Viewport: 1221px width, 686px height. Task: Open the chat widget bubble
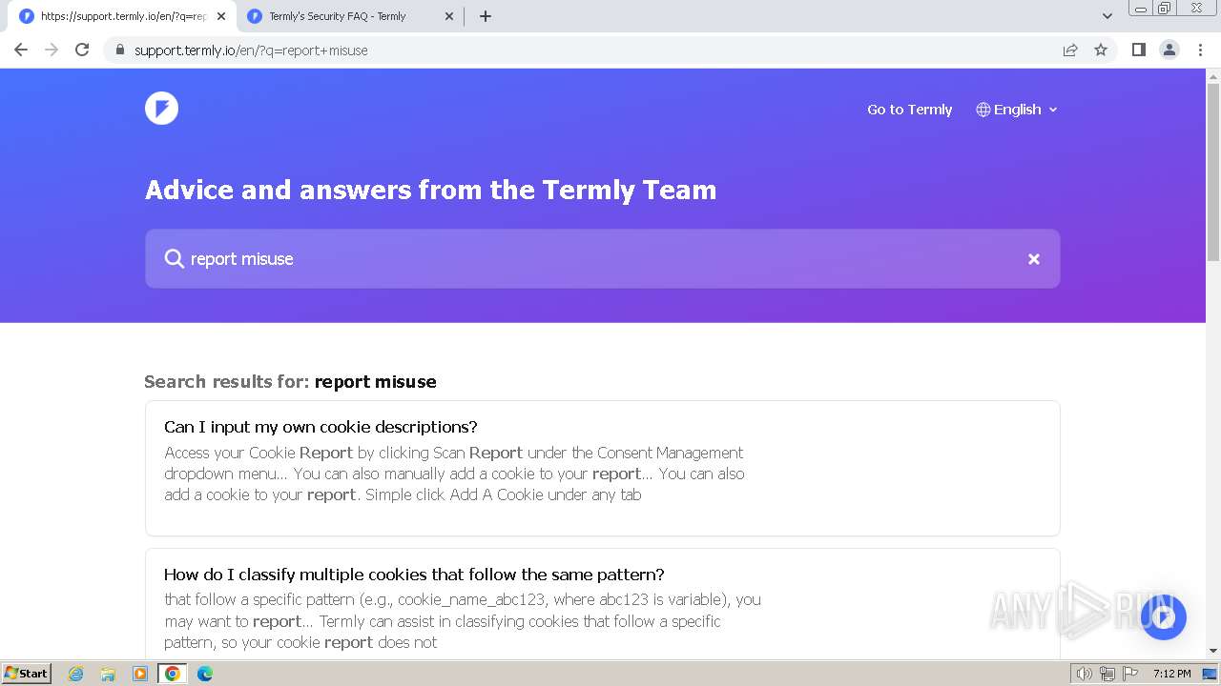(x=1163, y=617)
